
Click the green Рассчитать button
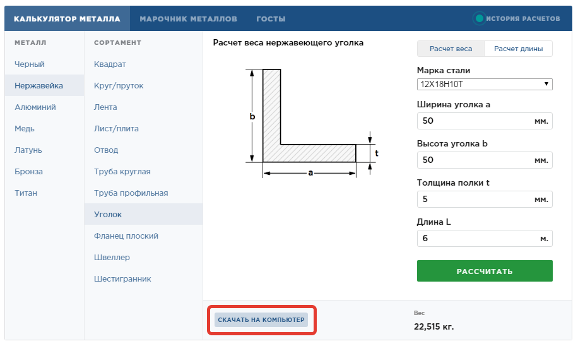point(485,271)
